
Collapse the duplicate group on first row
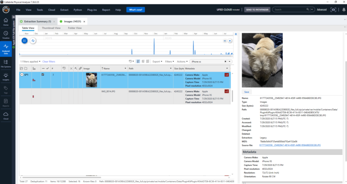coord(22,74)
